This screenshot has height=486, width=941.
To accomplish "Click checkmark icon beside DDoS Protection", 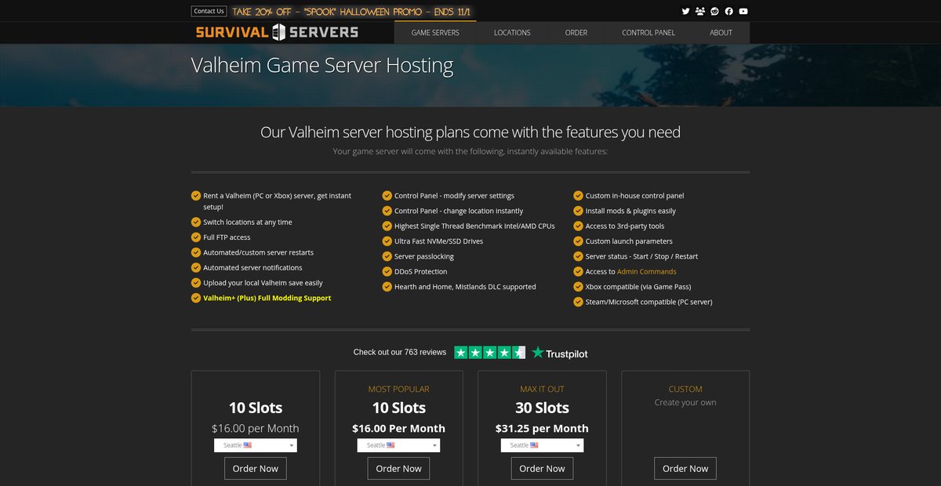I will [x=387, y=272].
